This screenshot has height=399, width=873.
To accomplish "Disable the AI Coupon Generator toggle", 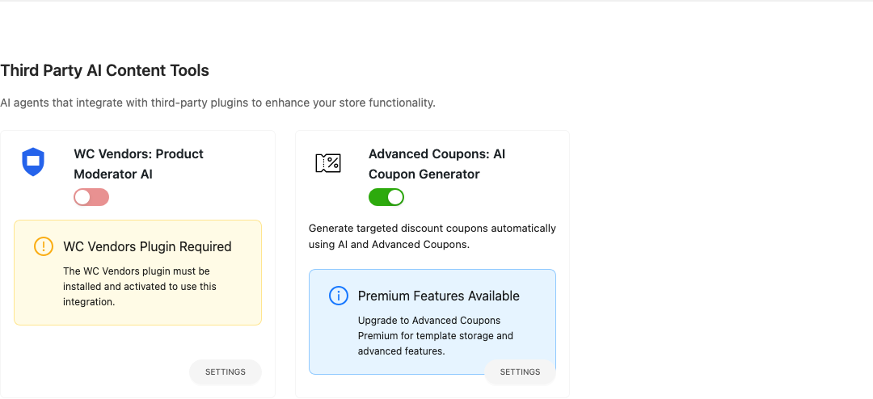I will coord(386,197).
